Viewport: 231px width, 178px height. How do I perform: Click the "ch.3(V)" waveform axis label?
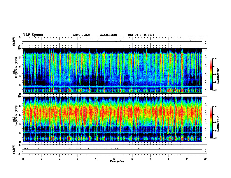tap(14, 149)
